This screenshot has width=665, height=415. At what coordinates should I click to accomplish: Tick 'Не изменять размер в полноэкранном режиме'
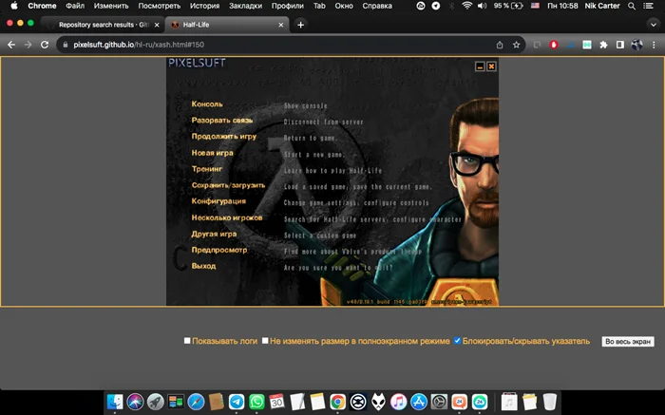pos(265,340)
